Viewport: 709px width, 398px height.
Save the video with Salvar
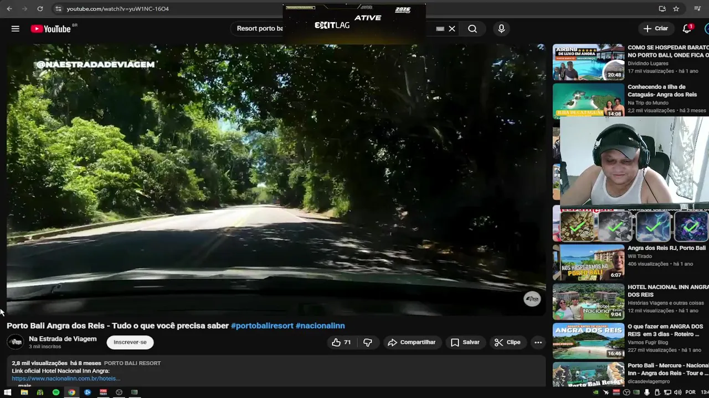click(465, 342)
